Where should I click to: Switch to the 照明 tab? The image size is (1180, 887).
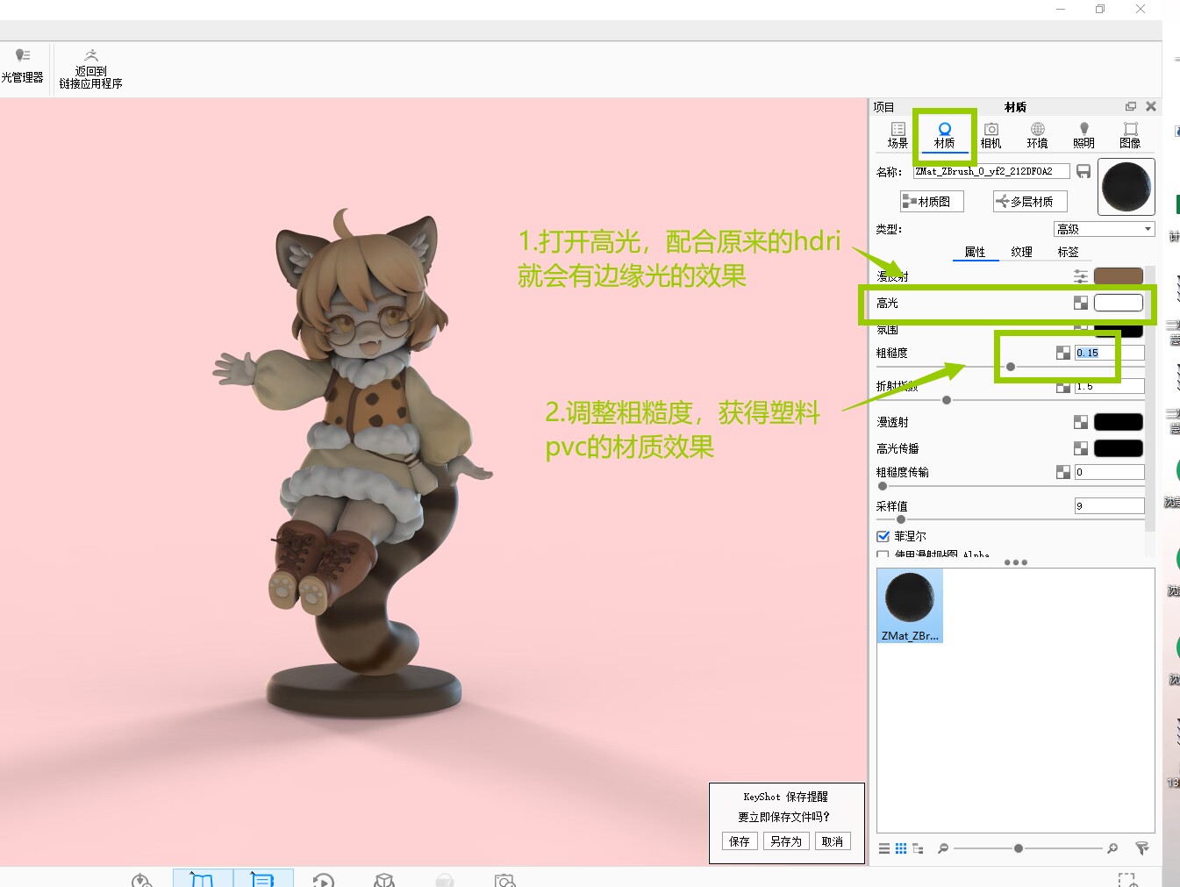[x=1083, y=135]
